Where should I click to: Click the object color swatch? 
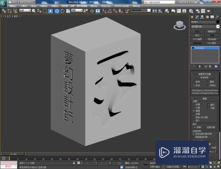click(218, 22)
